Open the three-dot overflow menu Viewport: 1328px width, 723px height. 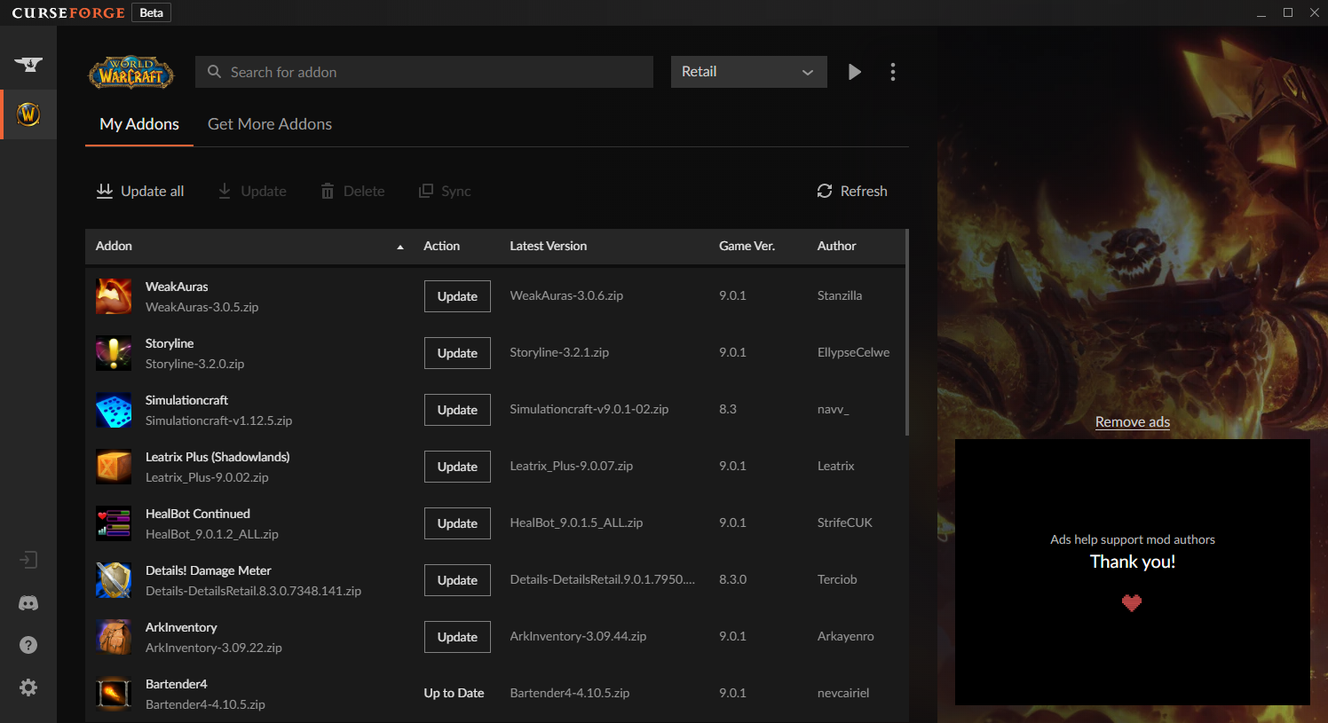(x=893, y=72)
